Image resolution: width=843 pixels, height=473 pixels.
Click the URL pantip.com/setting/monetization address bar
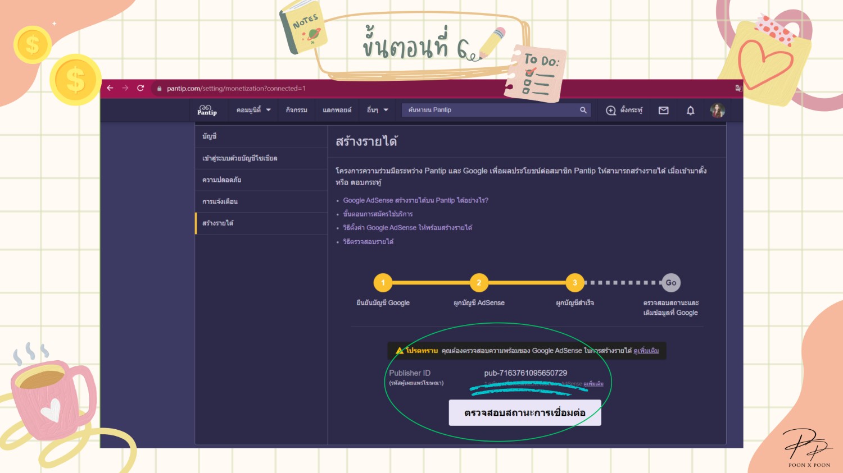tap(236, 88)
